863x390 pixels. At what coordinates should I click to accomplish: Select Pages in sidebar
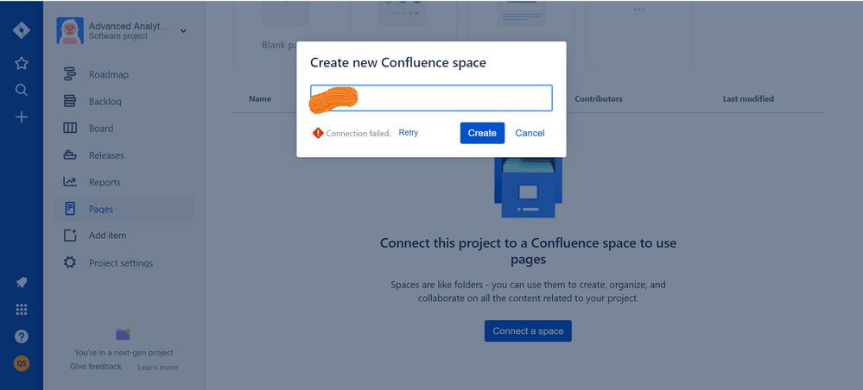click(x=101, y=209)
